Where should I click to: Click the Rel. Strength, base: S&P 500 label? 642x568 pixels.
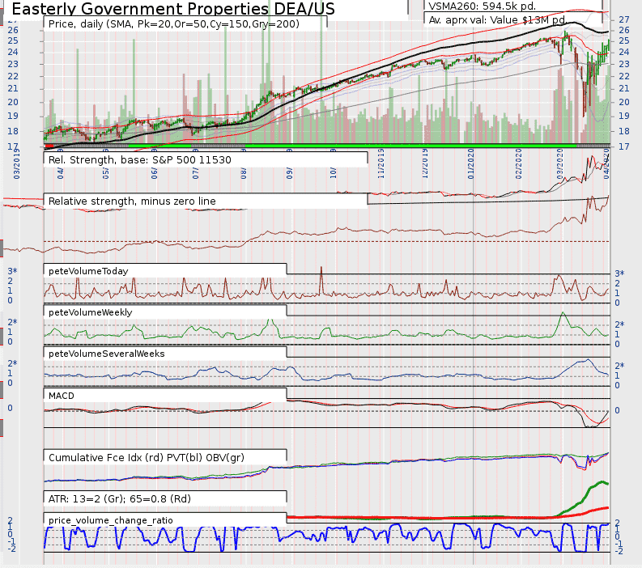[139, 160]
